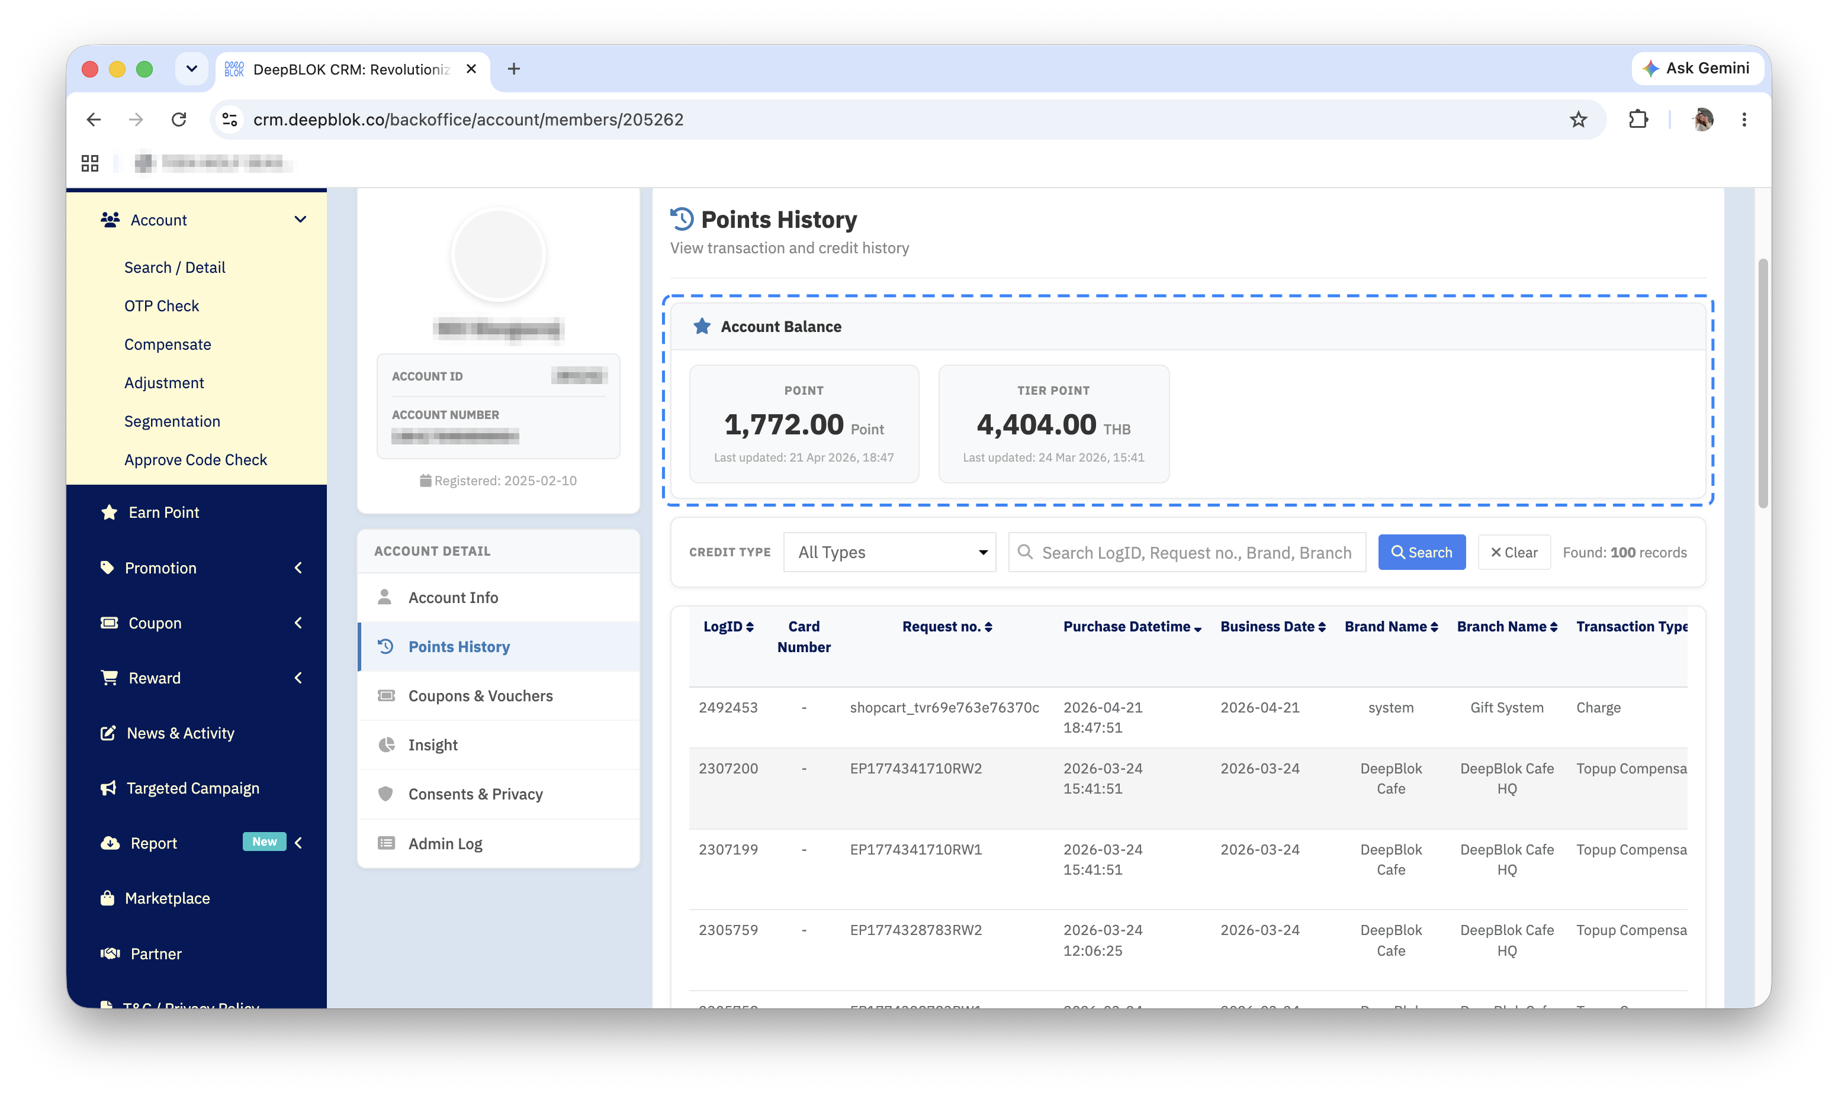1838x1096 pixels.
Task: Sort table by LogID column
Action: pos(728,626)
